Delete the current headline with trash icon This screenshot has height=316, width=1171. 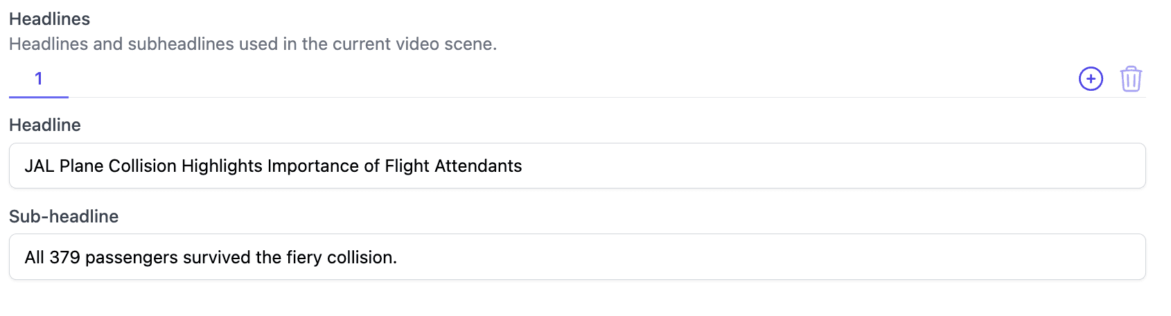point(1131,79)
